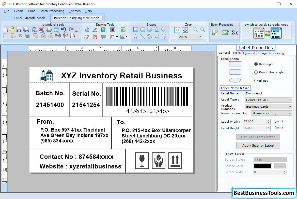Open the File menu
297x199 pixels.
[7, 11]
